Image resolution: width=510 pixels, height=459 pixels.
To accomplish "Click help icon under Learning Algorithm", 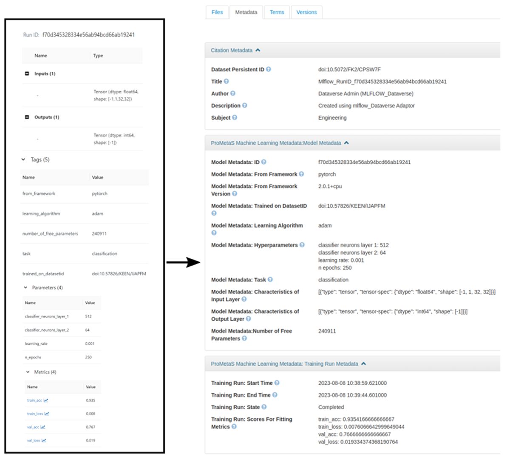I will pyautogui.click(x=214, y=233).
